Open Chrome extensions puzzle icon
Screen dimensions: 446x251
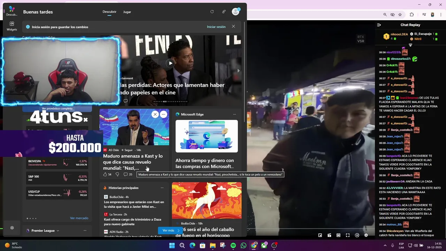pyautogui.click(x=412, y=15)
